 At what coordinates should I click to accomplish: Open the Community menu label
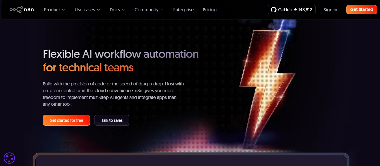pos(146,10)
